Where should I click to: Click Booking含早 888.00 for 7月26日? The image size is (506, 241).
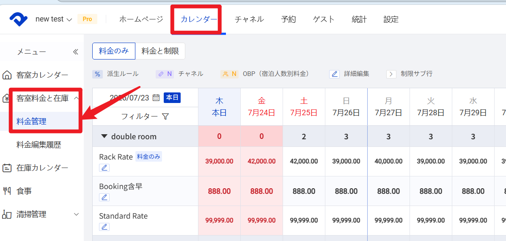click(x=346, y=191)
